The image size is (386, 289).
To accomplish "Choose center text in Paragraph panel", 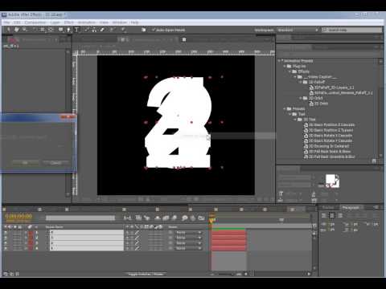I will pyautogui.click(x=332, y=215).
